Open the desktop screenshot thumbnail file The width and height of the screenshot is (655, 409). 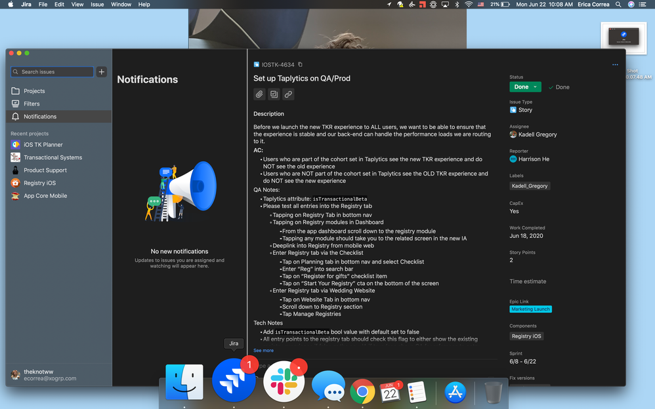pos(623,38)
